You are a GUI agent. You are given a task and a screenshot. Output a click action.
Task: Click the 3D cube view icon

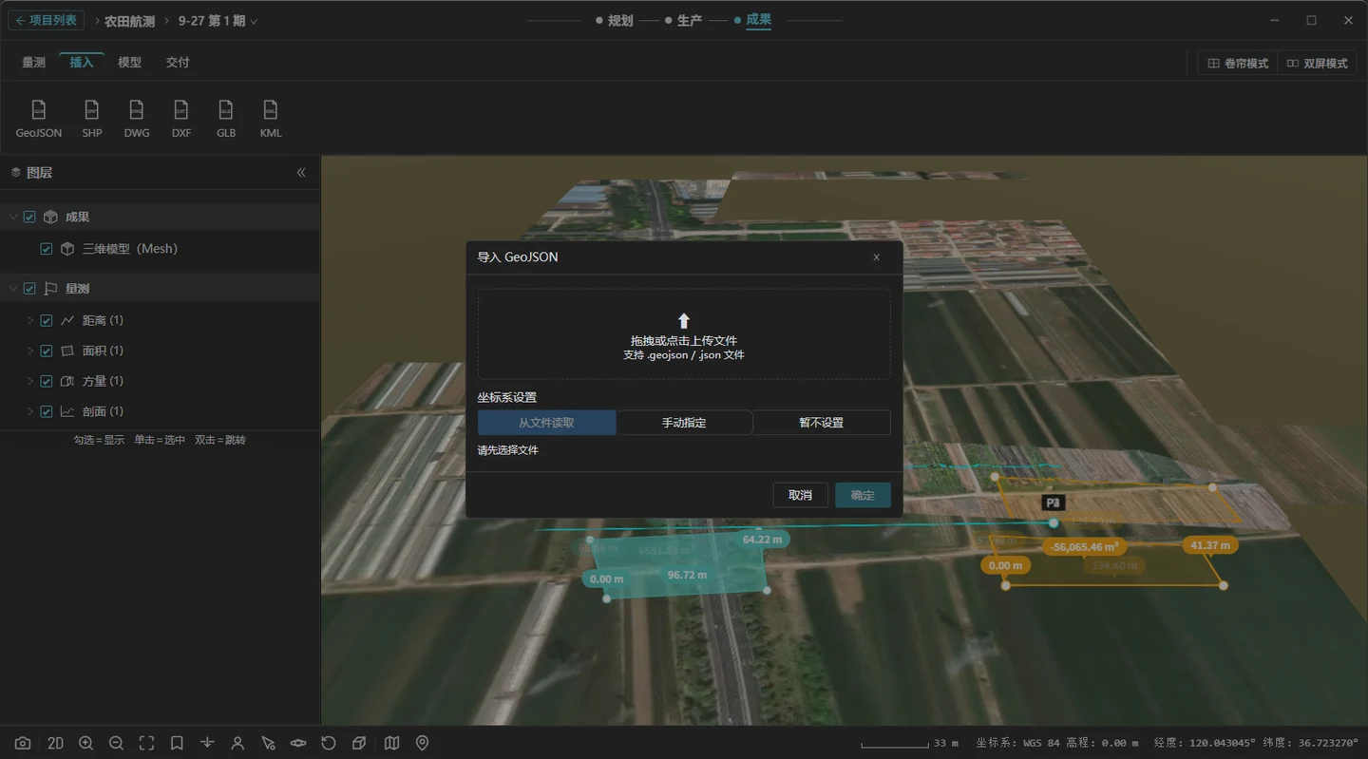point(359,743)
